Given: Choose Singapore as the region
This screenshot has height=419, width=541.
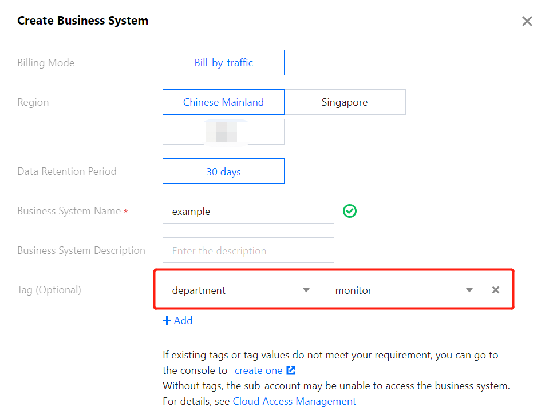Looking at the screenshot, I should [345, 102].
